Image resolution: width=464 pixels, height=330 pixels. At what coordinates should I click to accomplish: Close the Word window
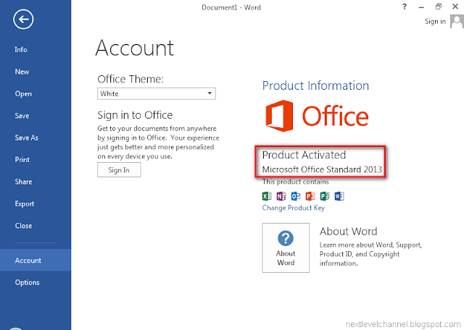(455, 7)
